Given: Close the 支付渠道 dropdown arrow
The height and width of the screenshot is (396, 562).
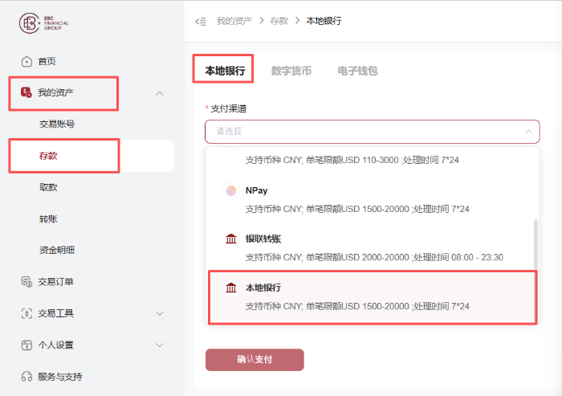Looking at the screenshot, I should [x=528, y=132].
